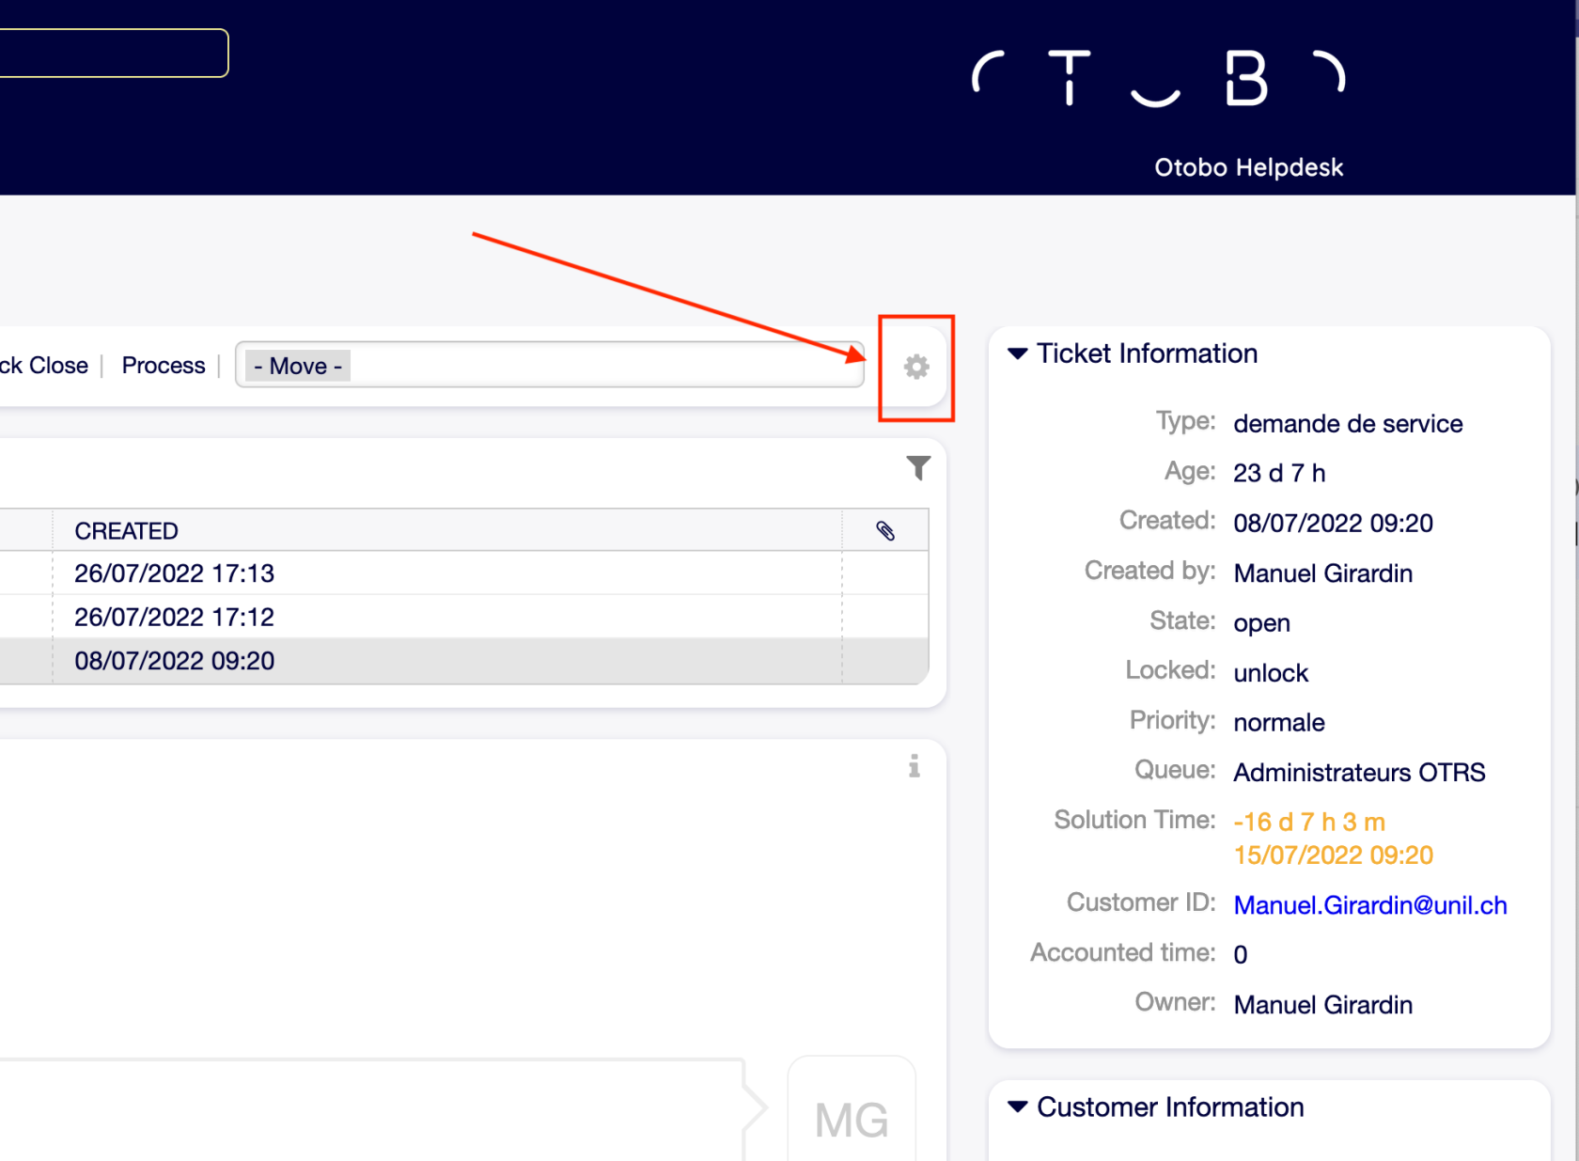
Task: Select article created 26/07/2022 17:13
Action: [x=175, y=573]
